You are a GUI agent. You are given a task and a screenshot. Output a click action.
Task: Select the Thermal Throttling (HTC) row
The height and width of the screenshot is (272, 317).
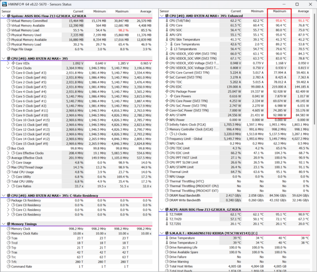235,181
